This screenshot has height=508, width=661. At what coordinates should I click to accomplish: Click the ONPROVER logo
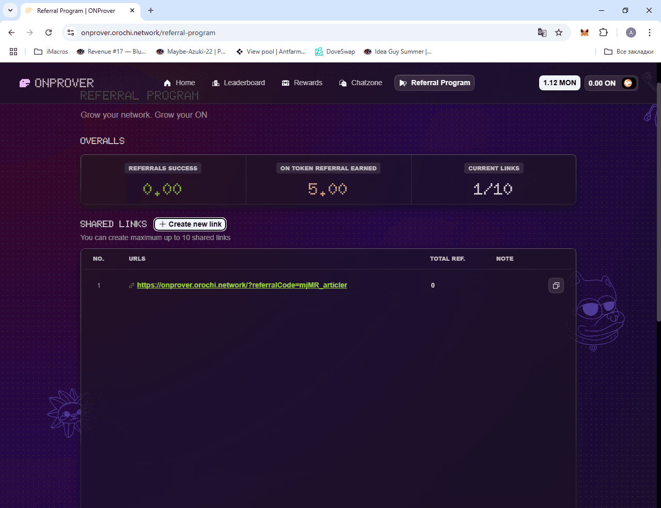tap(56, 83)
